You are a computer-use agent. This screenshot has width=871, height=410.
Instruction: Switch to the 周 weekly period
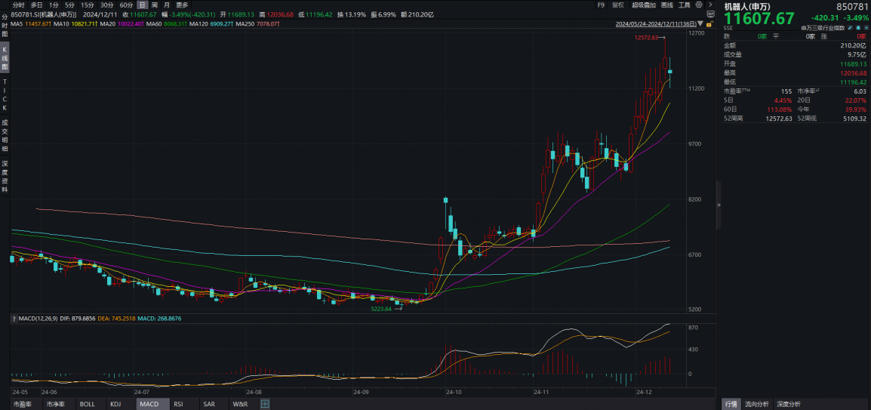(x=155, y=5)
